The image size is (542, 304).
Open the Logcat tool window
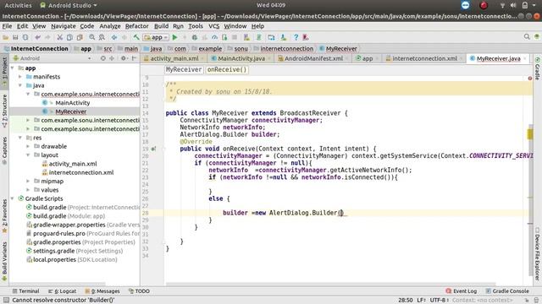[62, 291]
